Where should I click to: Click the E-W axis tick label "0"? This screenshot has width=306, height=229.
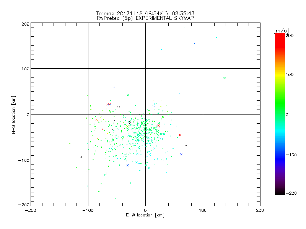tap(145, 211)
